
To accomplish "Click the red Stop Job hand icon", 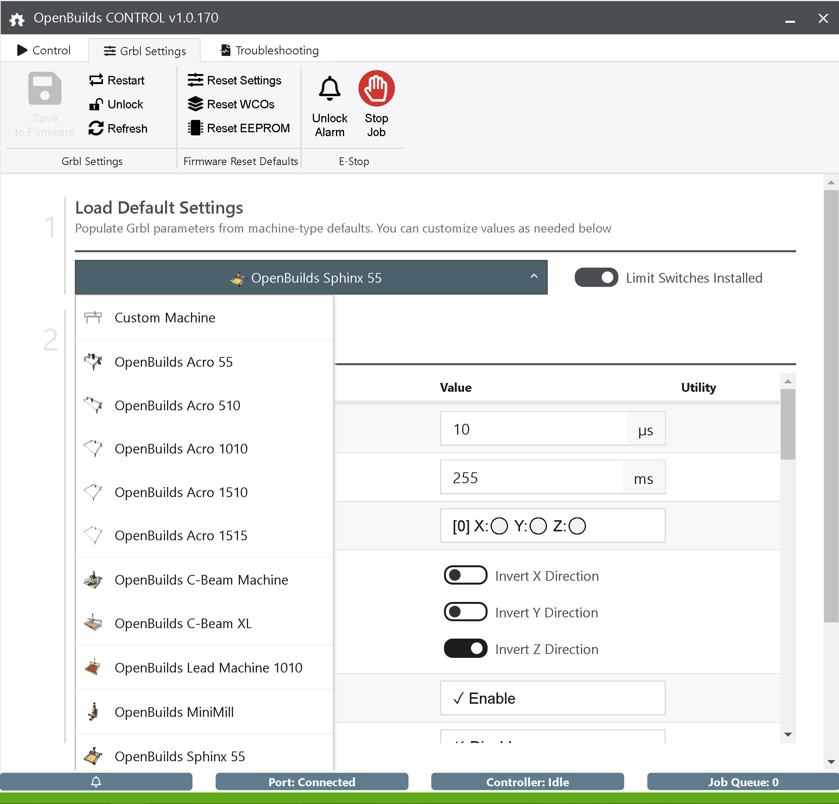I will (x=376, y=88).
